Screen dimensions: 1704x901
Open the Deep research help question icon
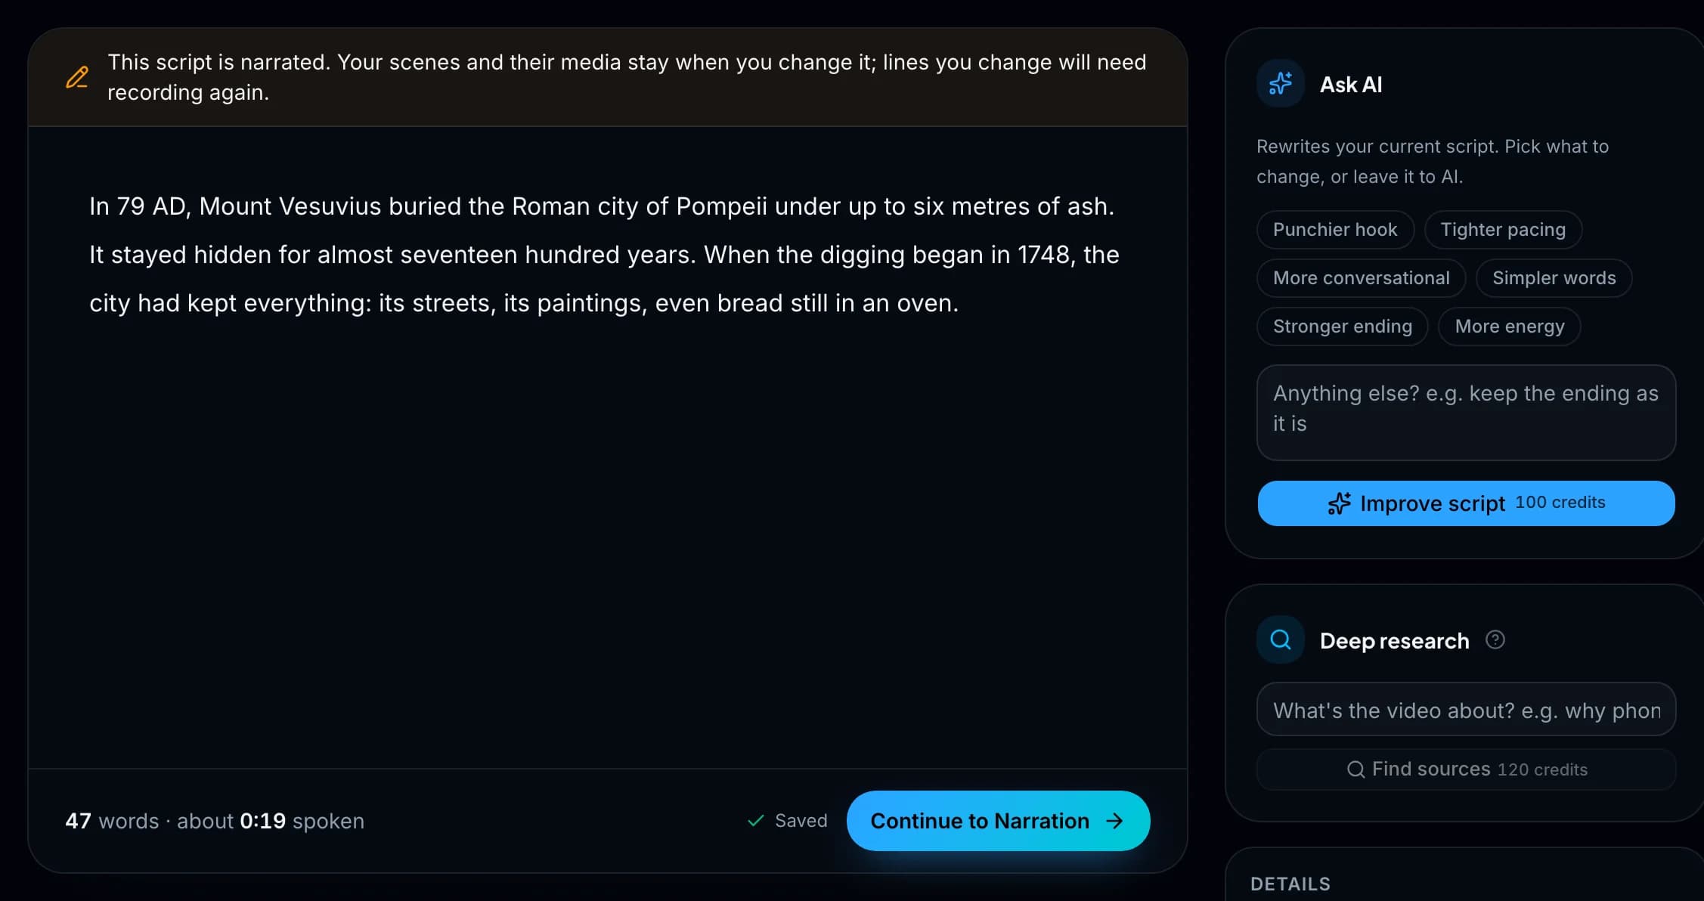pos(1495,640)
